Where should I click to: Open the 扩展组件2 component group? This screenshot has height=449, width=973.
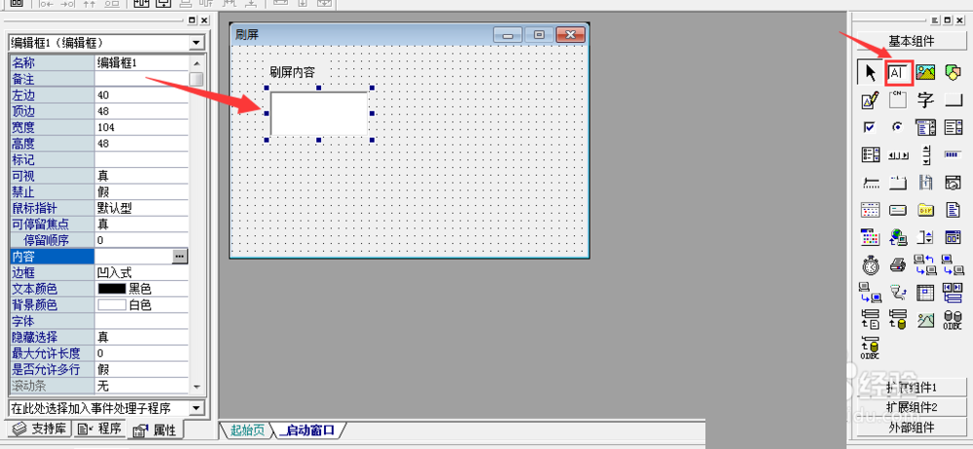click(911, 407)
